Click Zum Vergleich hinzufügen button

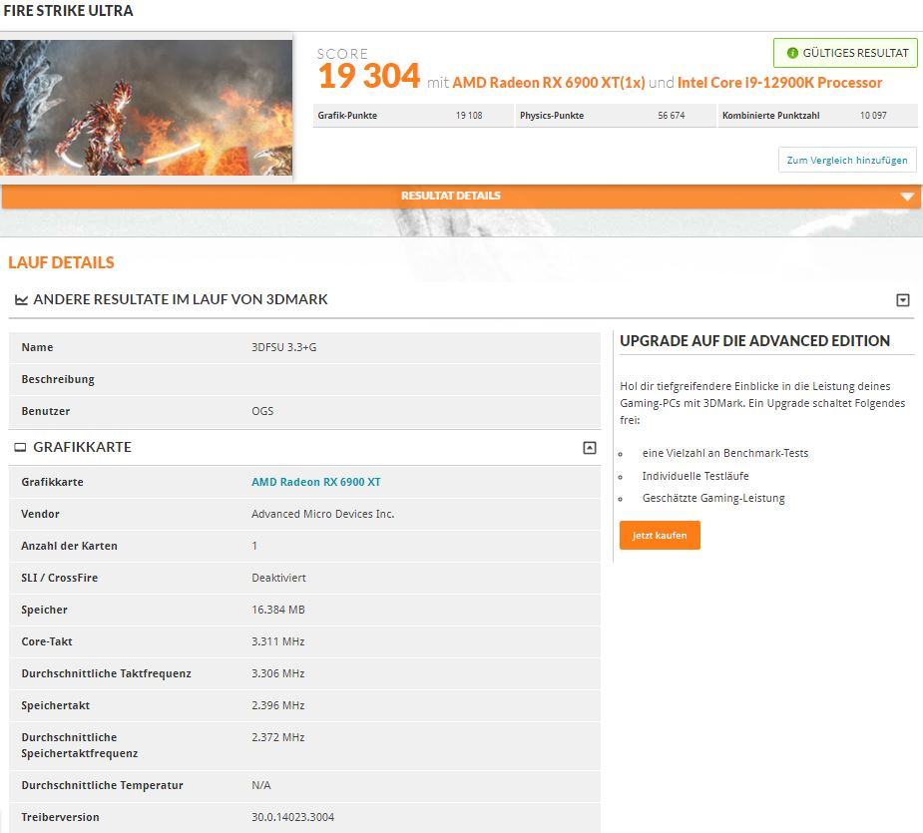click(x=847, y=161)
